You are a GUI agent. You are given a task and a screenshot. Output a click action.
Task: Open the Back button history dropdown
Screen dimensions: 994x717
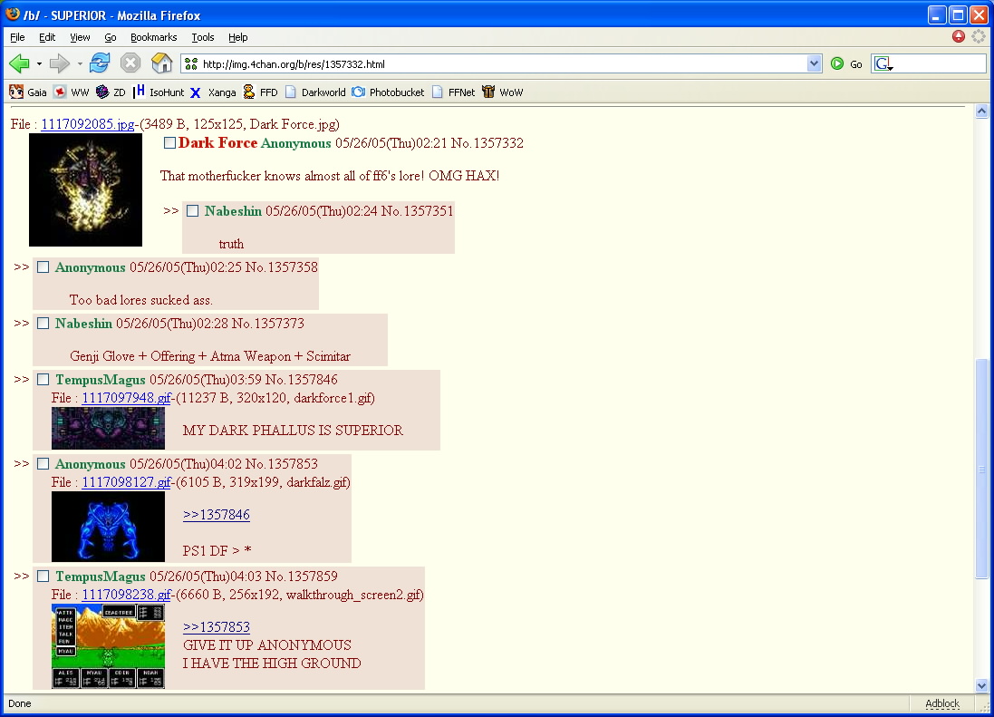[x=39, y=63]
